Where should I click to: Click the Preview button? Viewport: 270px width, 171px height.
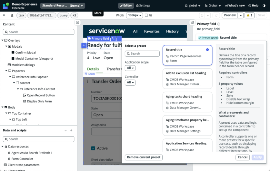point(230,15)
